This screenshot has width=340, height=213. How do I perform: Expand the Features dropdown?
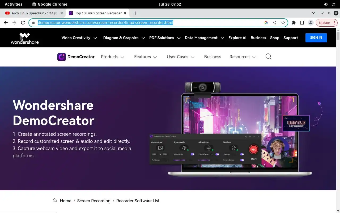tap(146, 57)
